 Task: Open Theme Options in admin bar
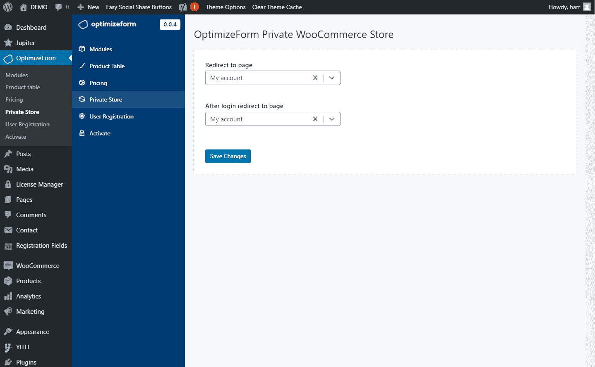tap(226, 7)
